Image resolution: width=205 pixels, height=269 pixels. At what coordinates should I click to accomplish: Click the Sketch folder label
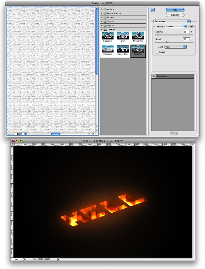pyautogui.click(x=110, y=22)
